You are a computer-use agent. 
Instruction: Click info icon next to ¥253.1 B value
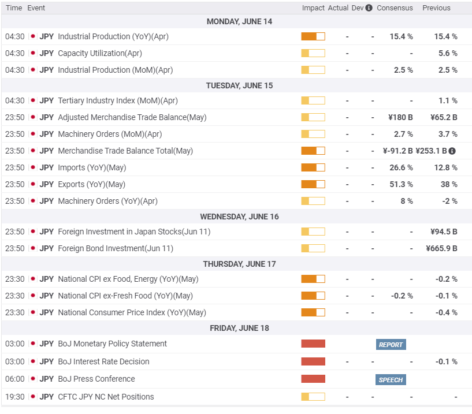[x=452, y=151]
